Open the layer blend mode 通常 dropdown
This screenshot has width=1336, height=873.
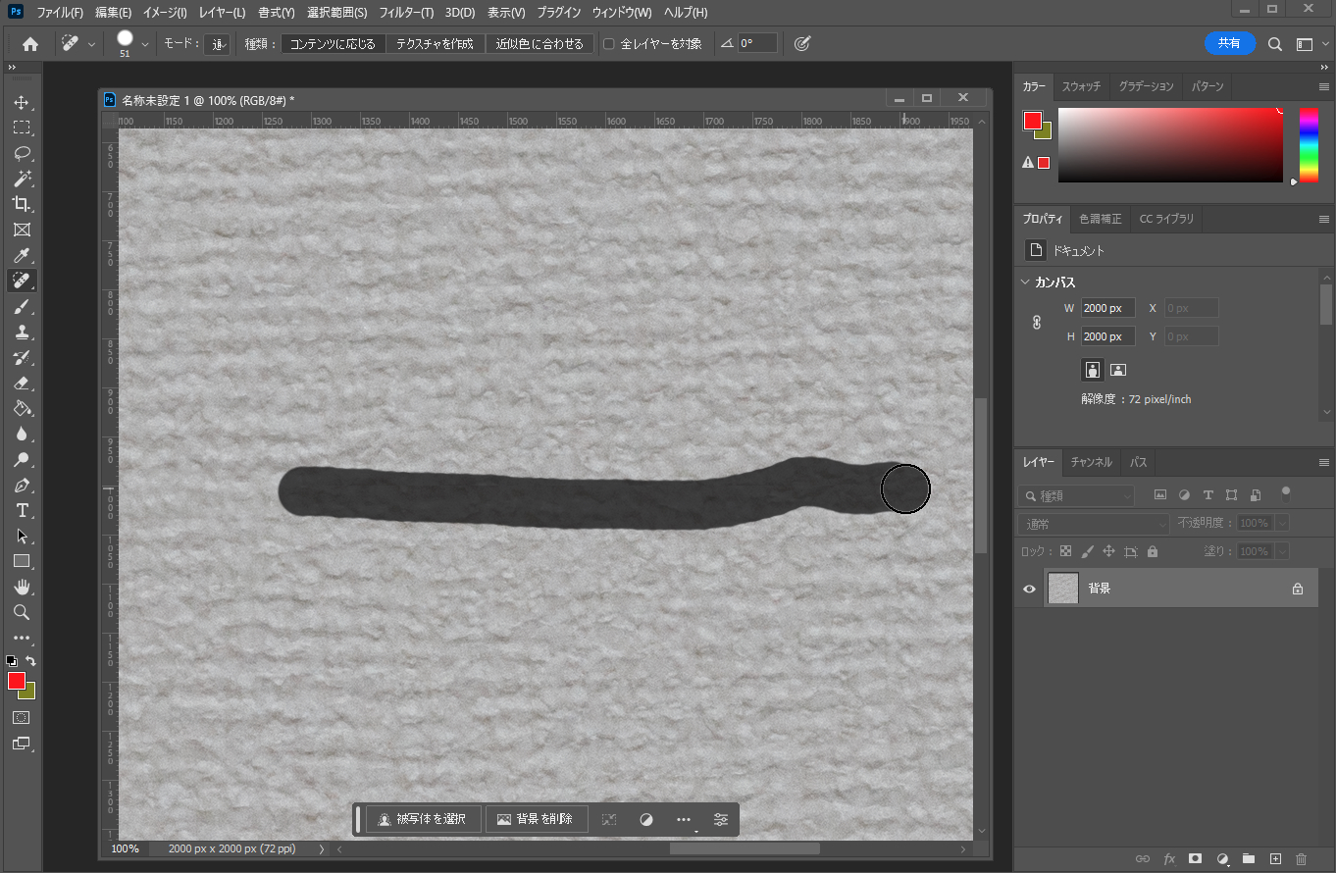click(x=1093, y=524)
